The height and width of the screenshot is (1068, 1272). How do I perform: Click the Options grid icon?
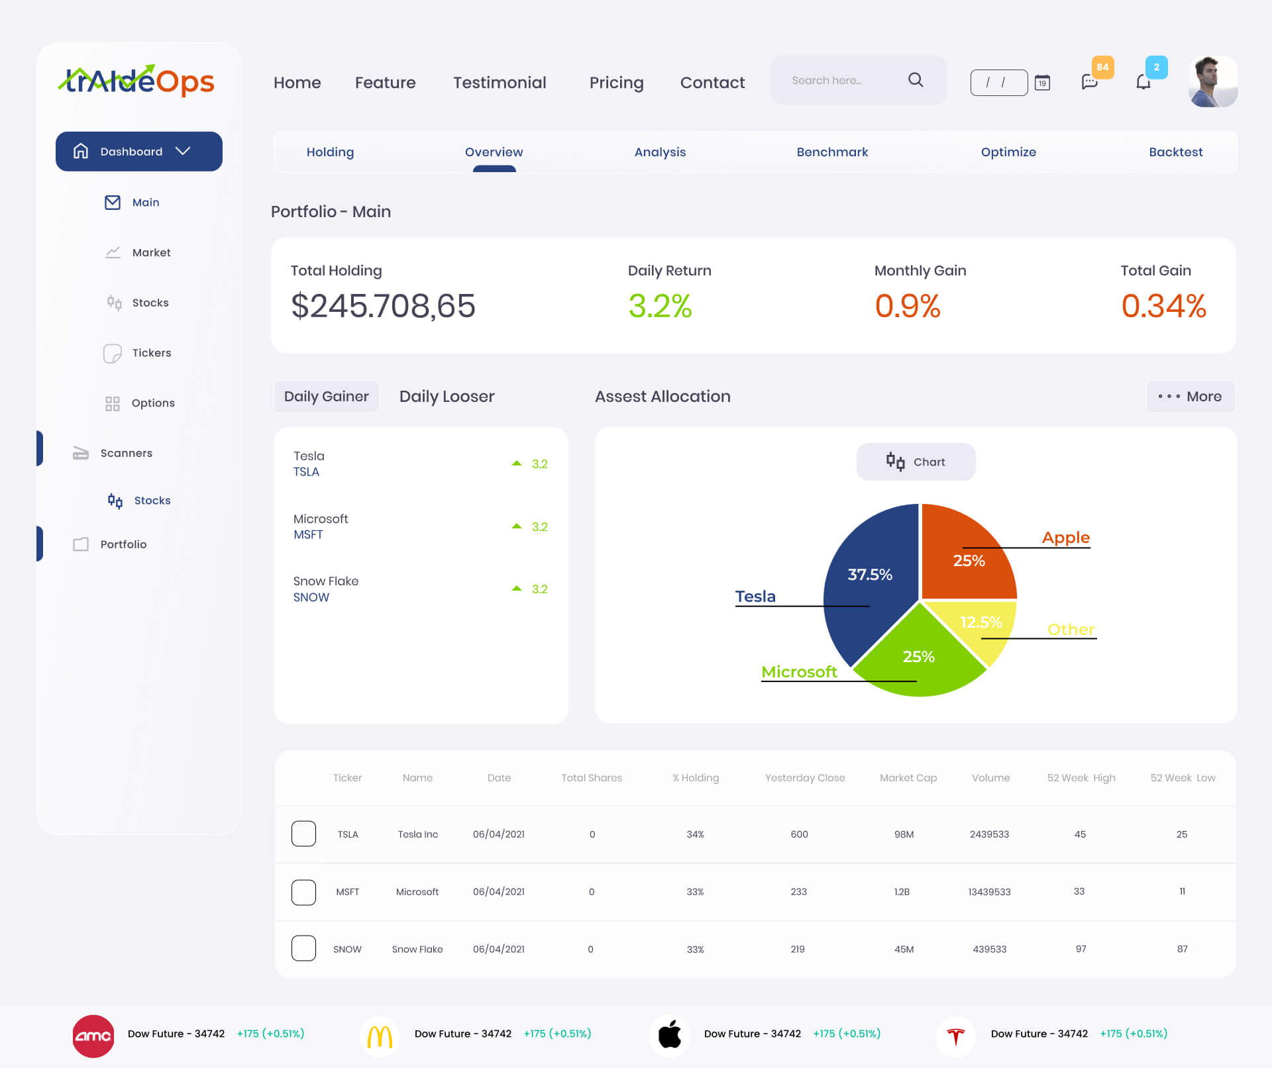113,403
